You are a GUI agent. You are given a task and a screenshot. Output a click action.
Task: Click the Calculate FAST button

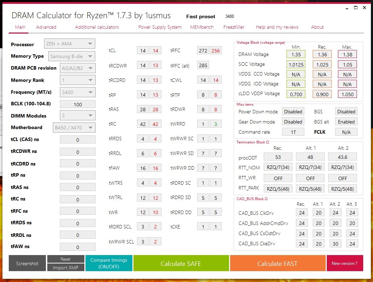278,263
